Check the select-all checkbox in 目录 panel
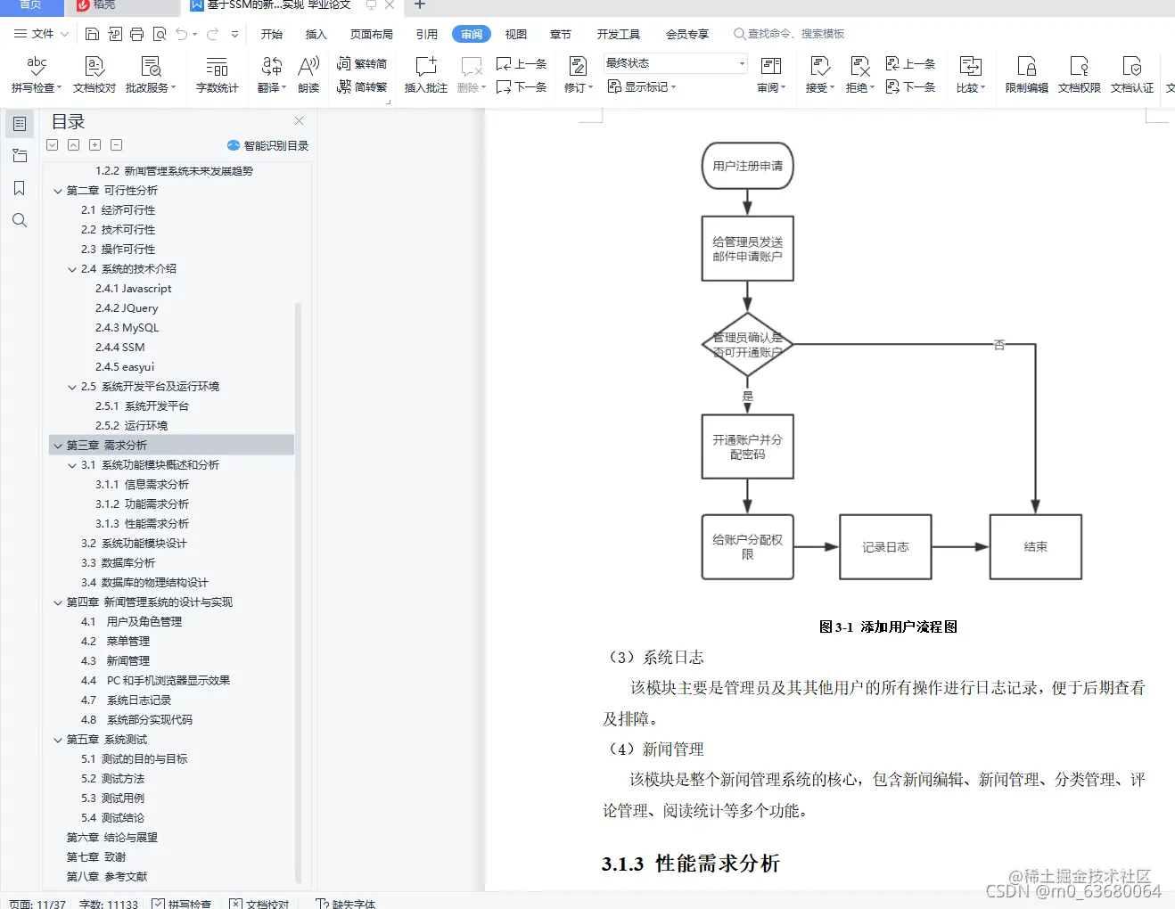The width and height of the screenshot is (1175, 909). pos(52,143)
